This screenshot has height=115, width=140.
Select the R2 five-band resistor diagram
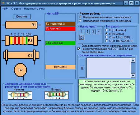point(21,40)
